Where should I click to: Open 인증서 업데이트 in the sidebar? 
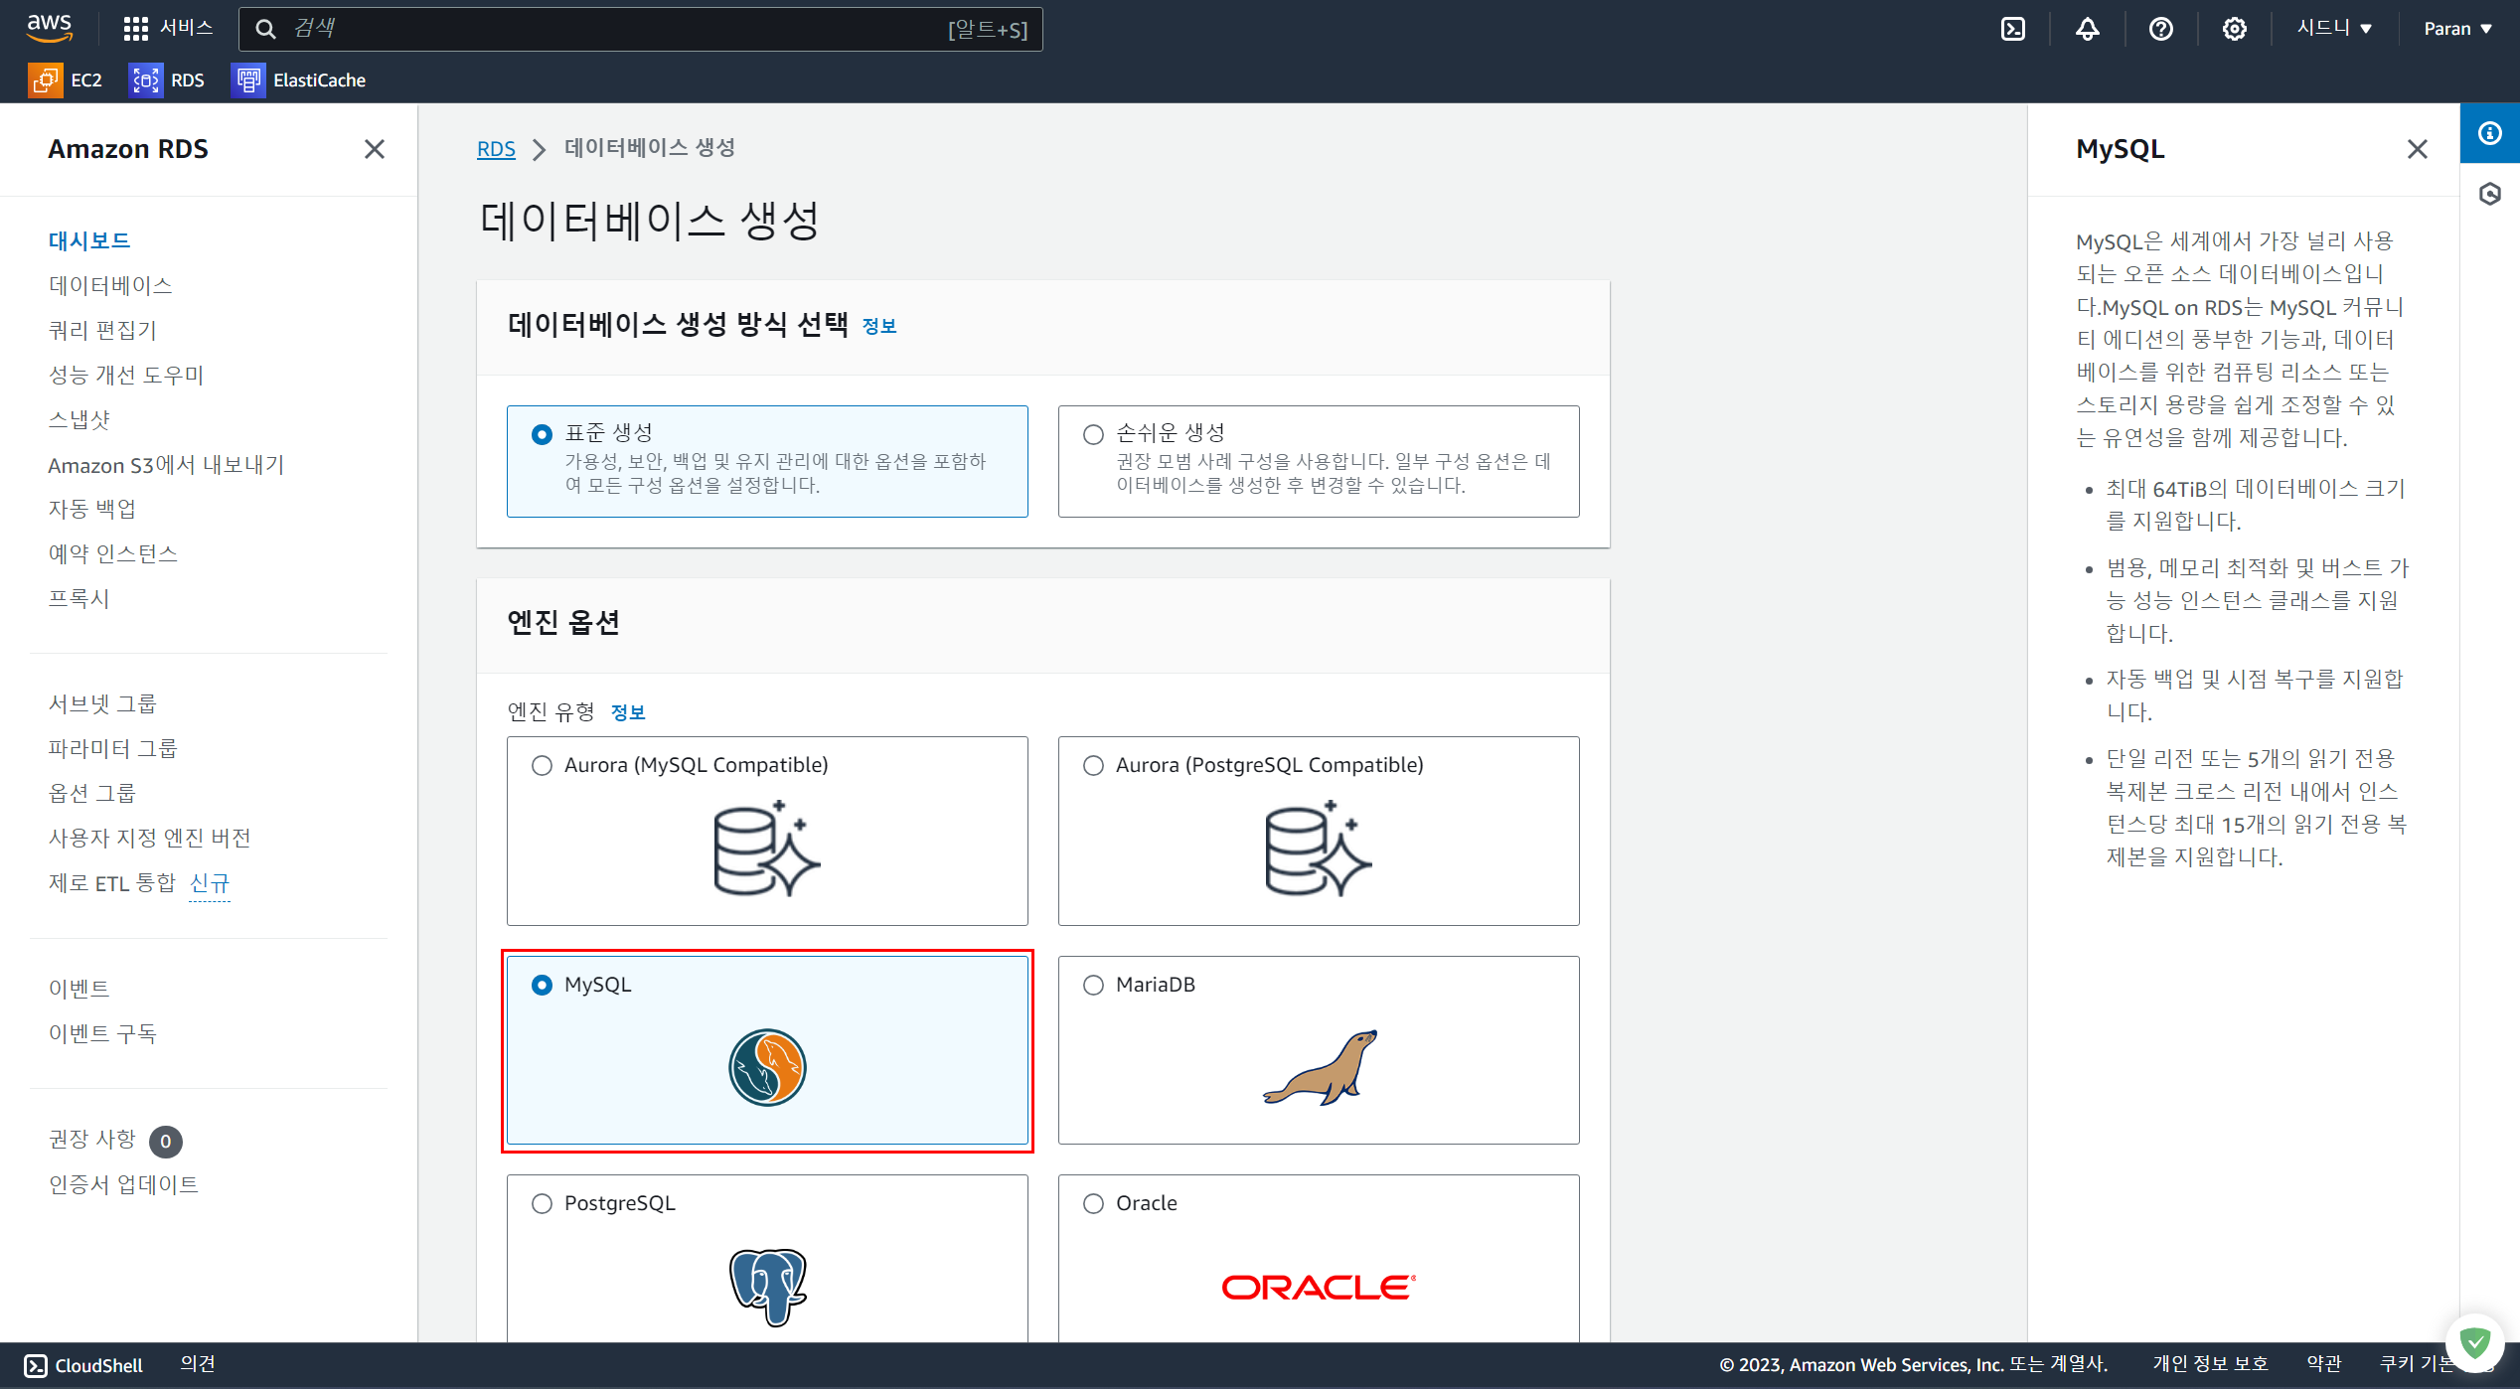coord(124,1184)
